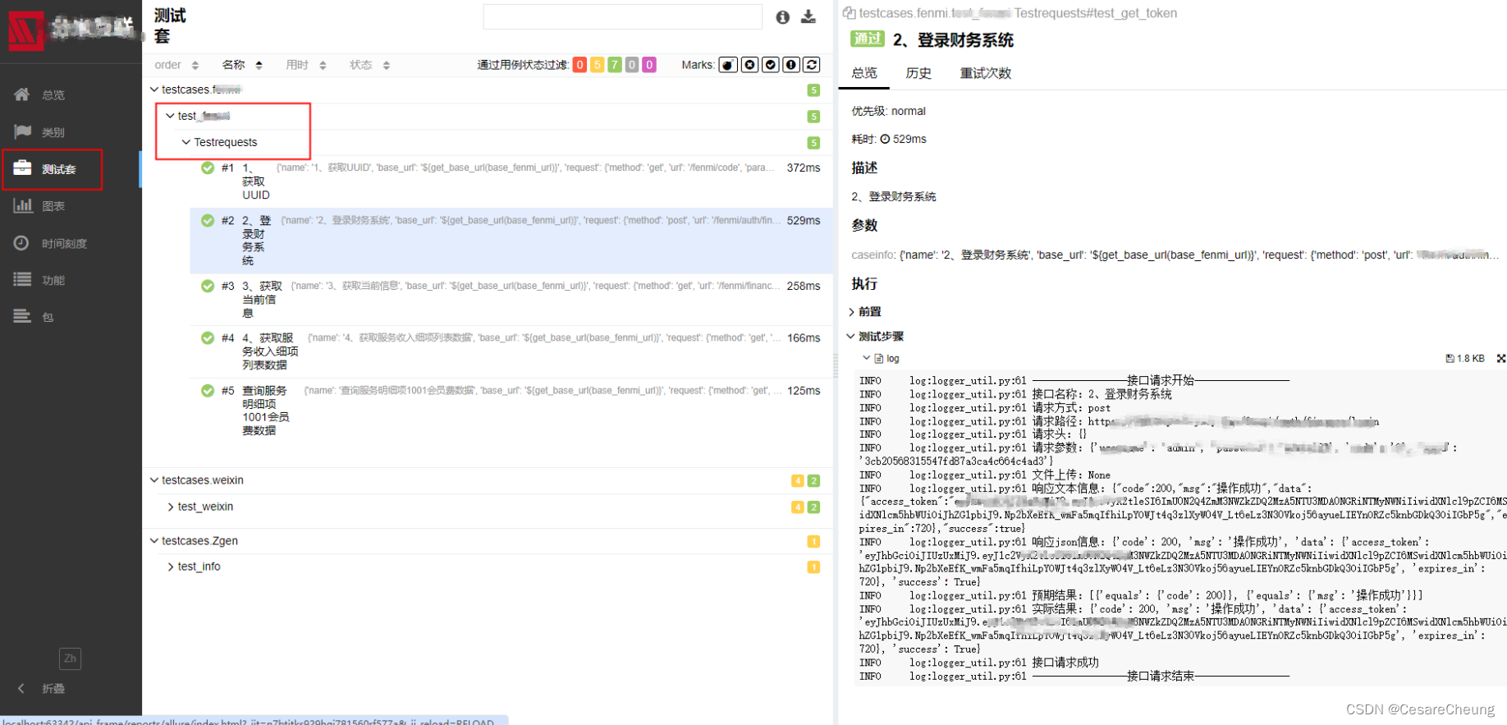
Task: Click green count badge on testcases.f... row
Action: [x=813, y=90]
